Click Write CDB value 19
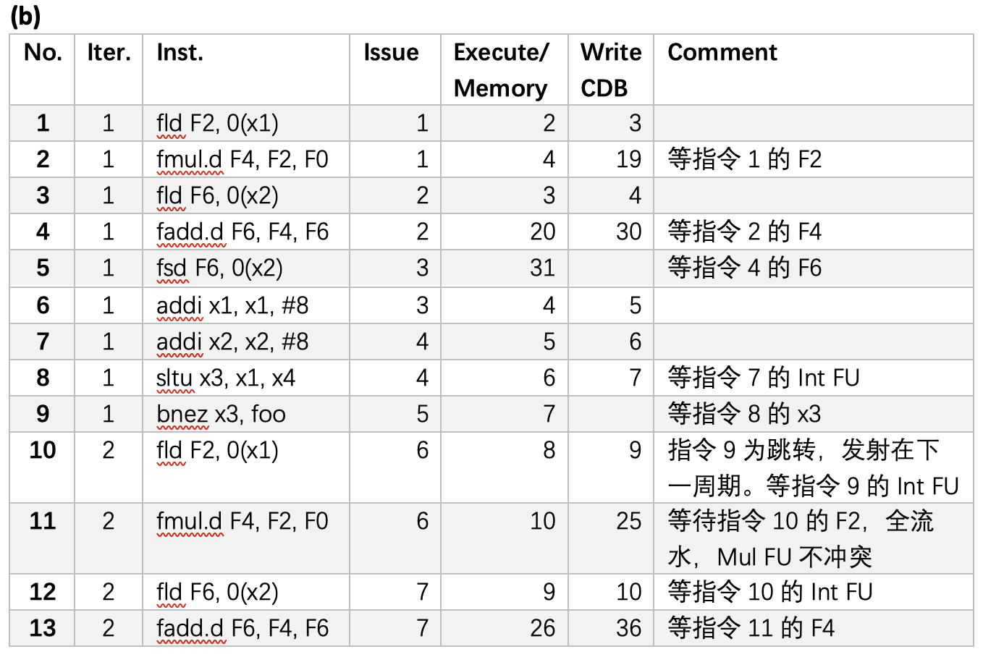The width and height of the screenshot is (983, 657). tap(628, 159)
